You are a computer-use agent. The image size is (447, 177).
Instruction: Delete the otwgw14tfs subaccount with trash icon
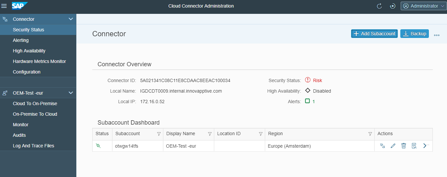click(x=404, y=146)
